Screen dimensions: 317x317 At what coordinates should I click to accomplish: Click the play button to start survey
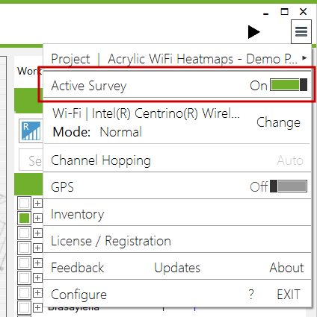[x=254, y=32]
